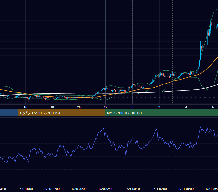The height and width of the screenshot is (192, 218).
Task: Click the time axis label 18
Action: 52,107
